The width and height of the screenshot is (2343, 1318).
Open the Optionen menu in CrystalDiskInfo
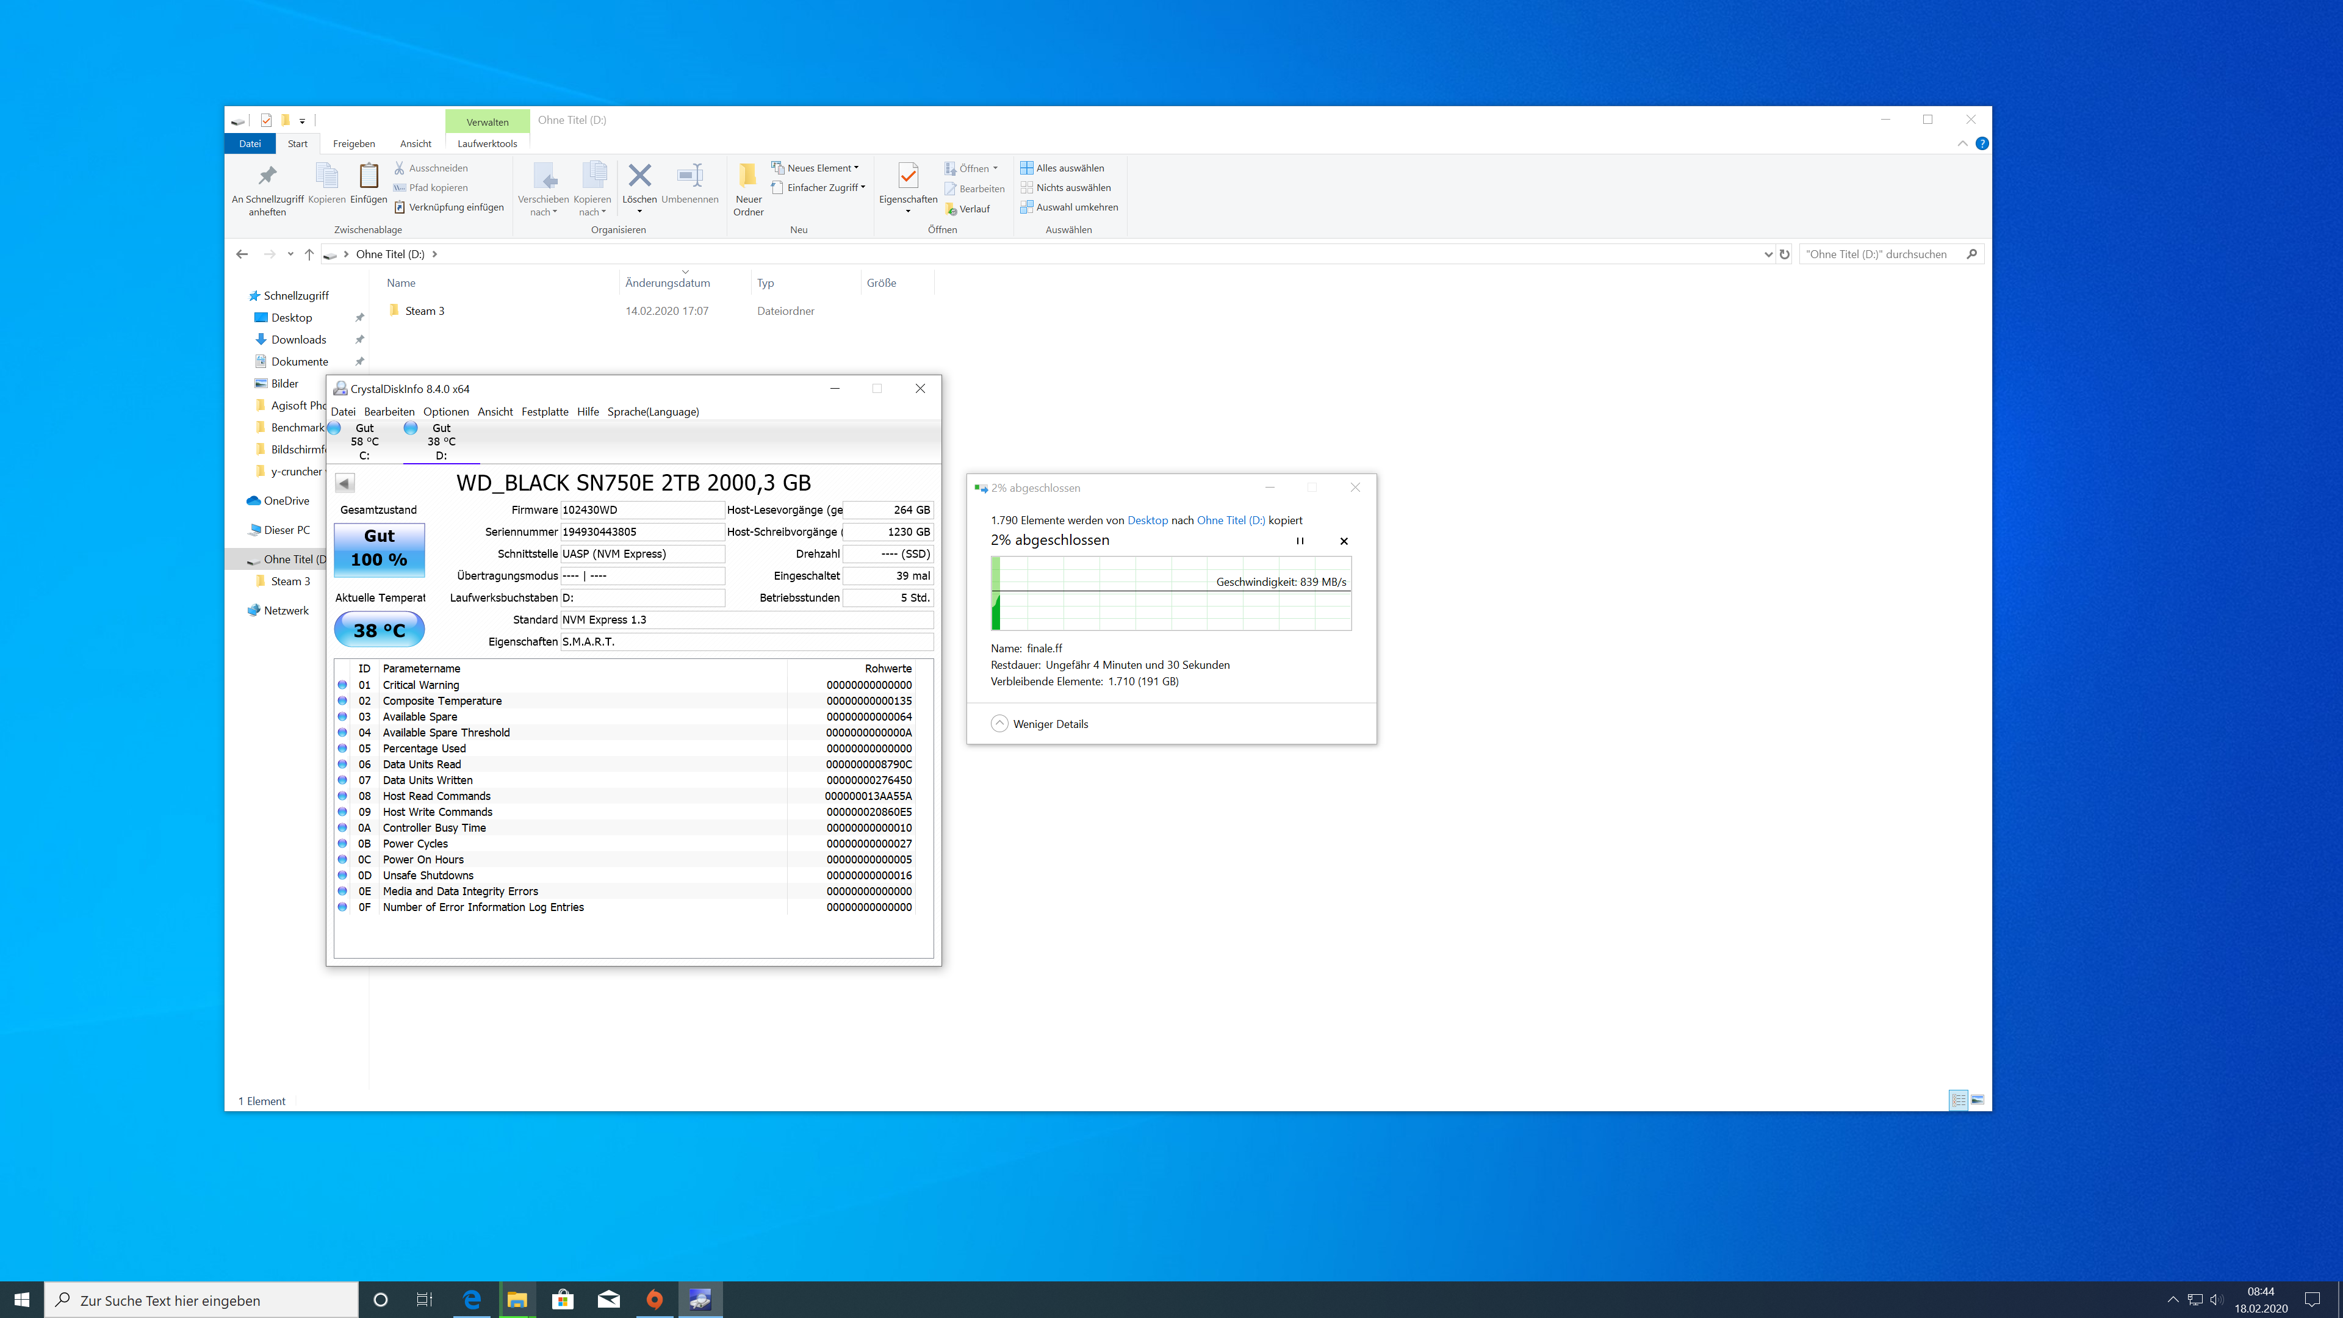(x=445, y=411)
